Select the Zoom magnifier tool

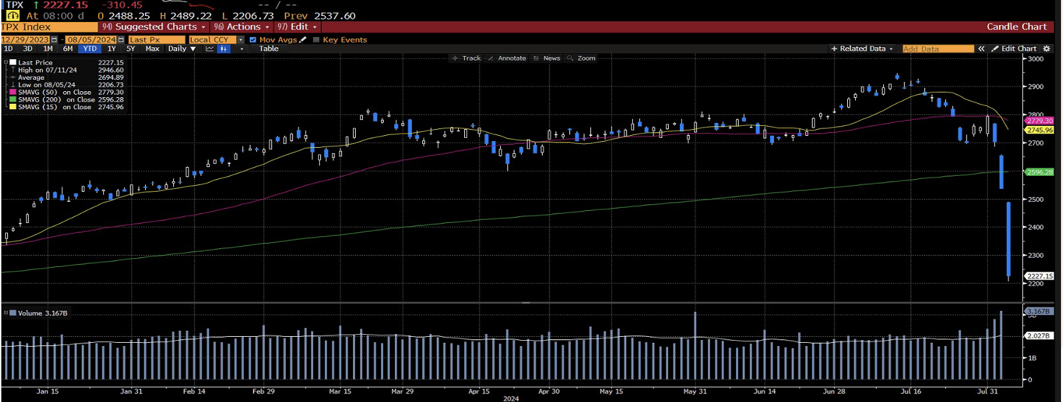coord(581,59)
